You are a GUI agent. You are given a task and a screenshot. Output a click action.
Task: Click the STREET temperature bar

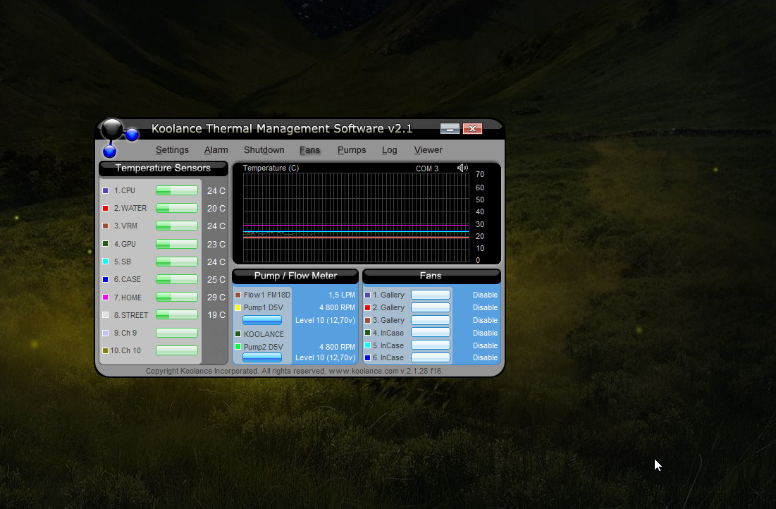(177, 315)
